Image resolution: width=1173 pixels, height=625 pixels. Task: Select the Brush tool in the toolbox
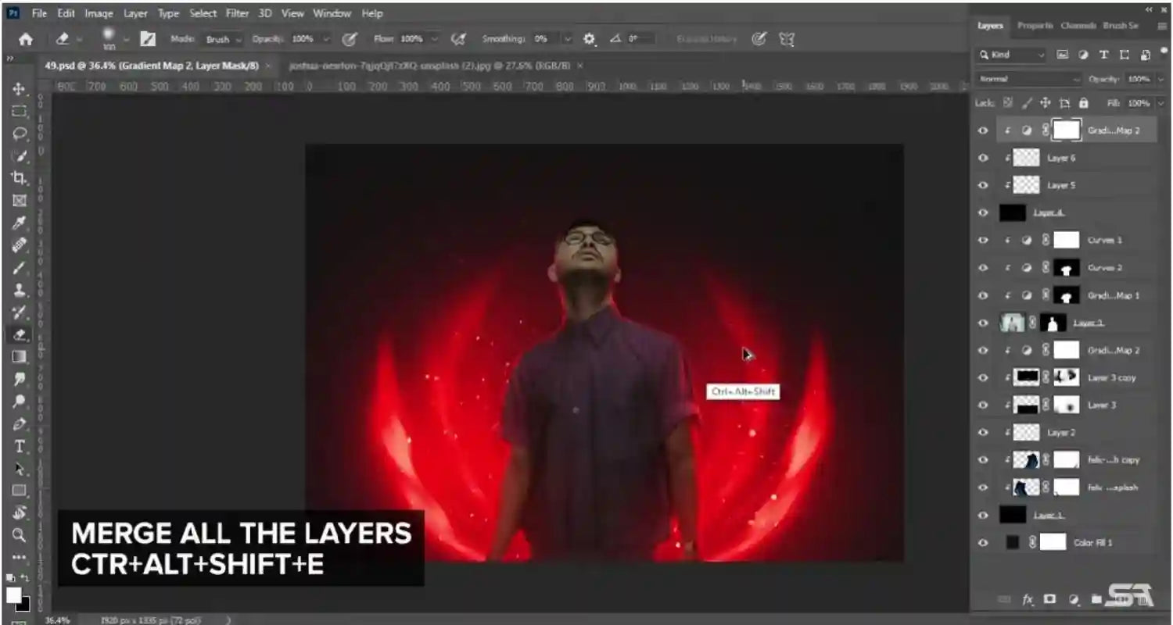point(19,268)
